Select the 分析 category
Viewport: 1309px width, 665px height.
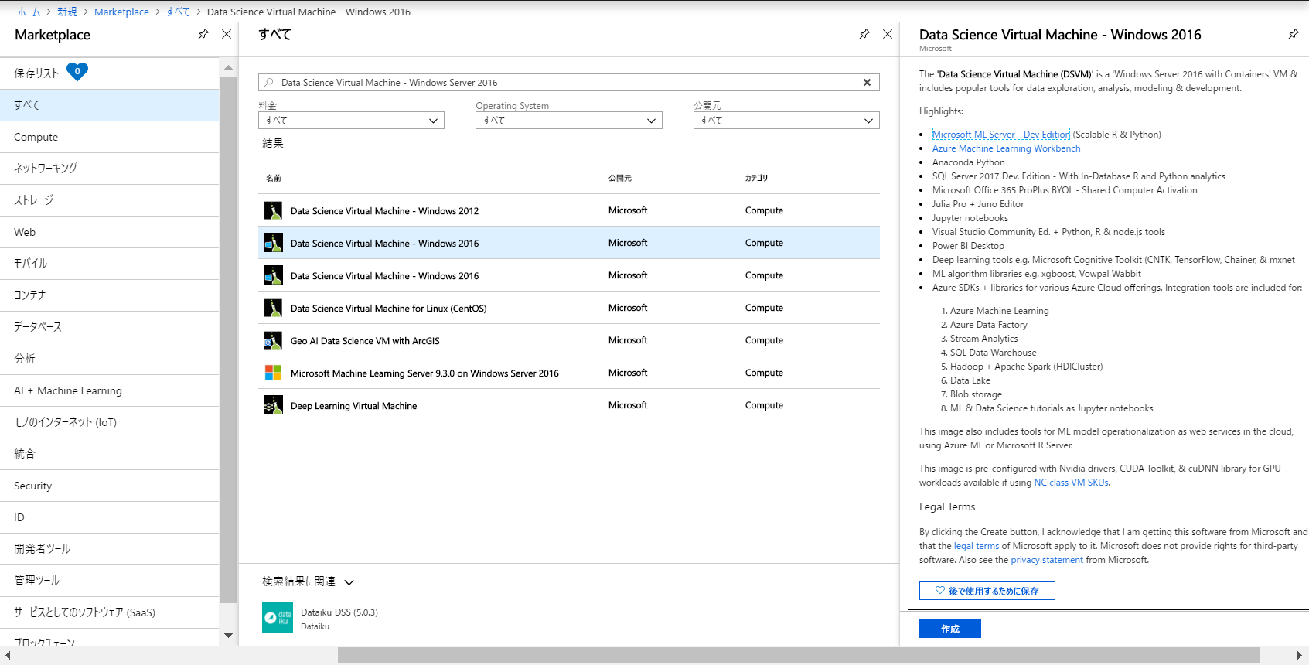110,359
